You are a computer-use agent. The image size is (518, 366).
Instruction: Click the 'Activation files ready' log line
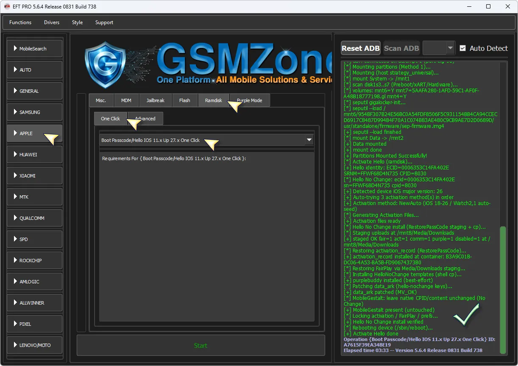pos(372,221)
